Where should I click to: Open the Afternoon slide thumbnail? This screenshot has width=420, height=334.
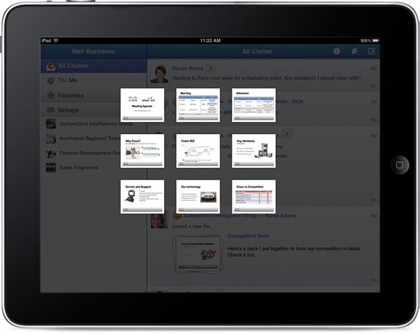[253, 105]
